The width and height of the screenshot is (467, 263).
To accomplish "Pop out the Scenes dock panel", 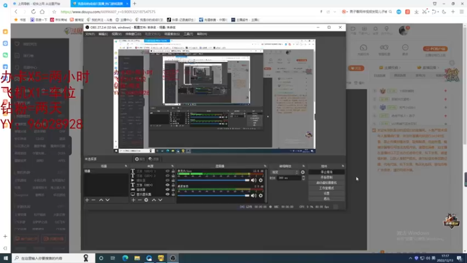I will (x=126, y=166).
